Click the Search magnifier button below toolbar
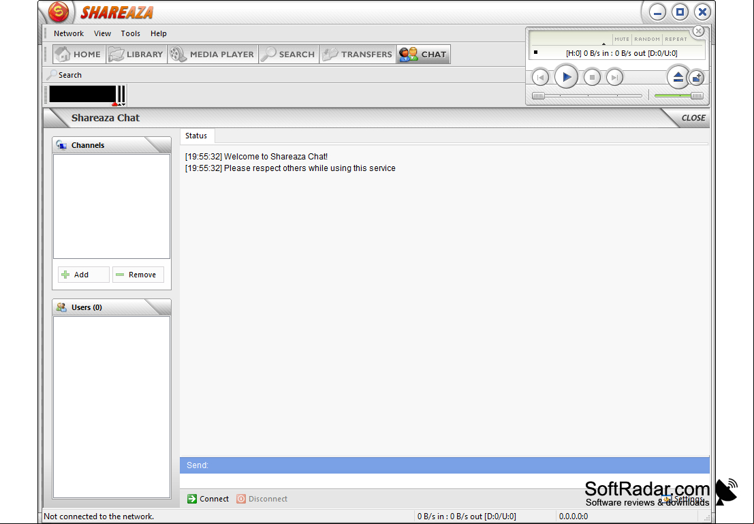The width and height of the screenshot is (754, 524). pos(65,75)
